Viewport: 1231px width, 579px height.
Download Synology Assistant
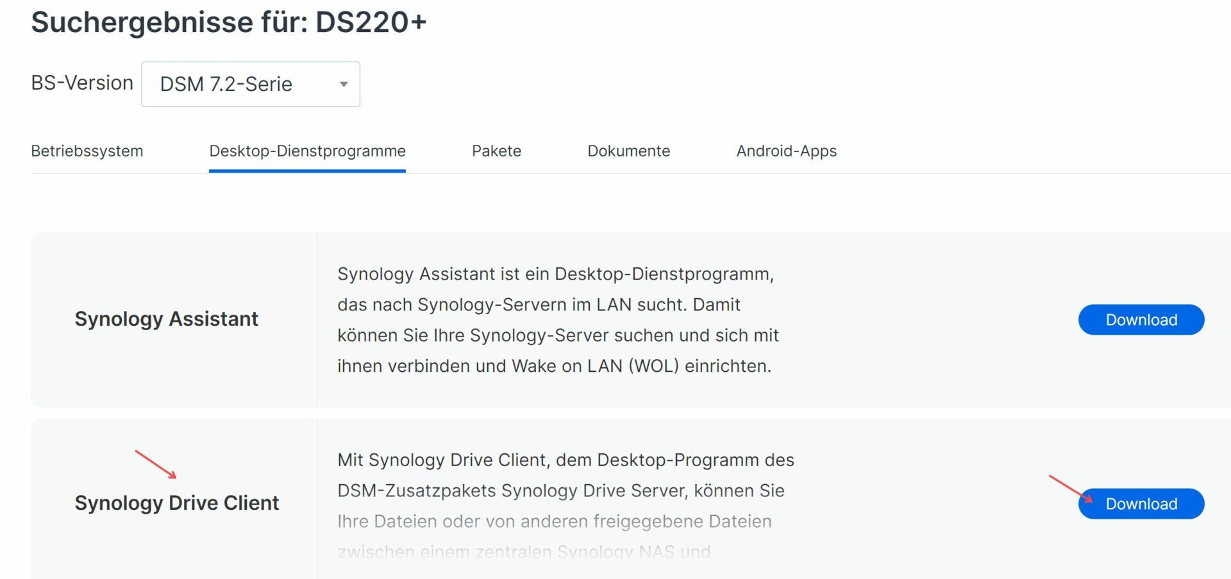[1141, 319]
